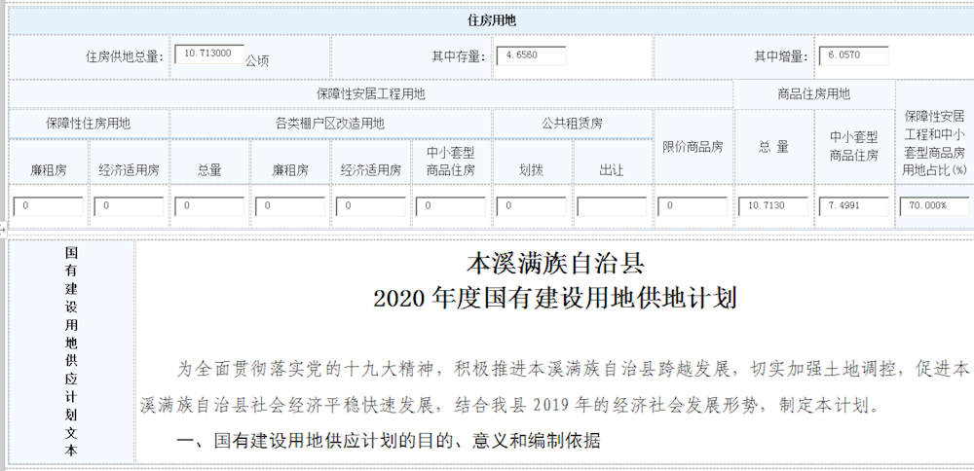Click the 住房用地 section header
The image size is (974, 471).
click(491, 20)
